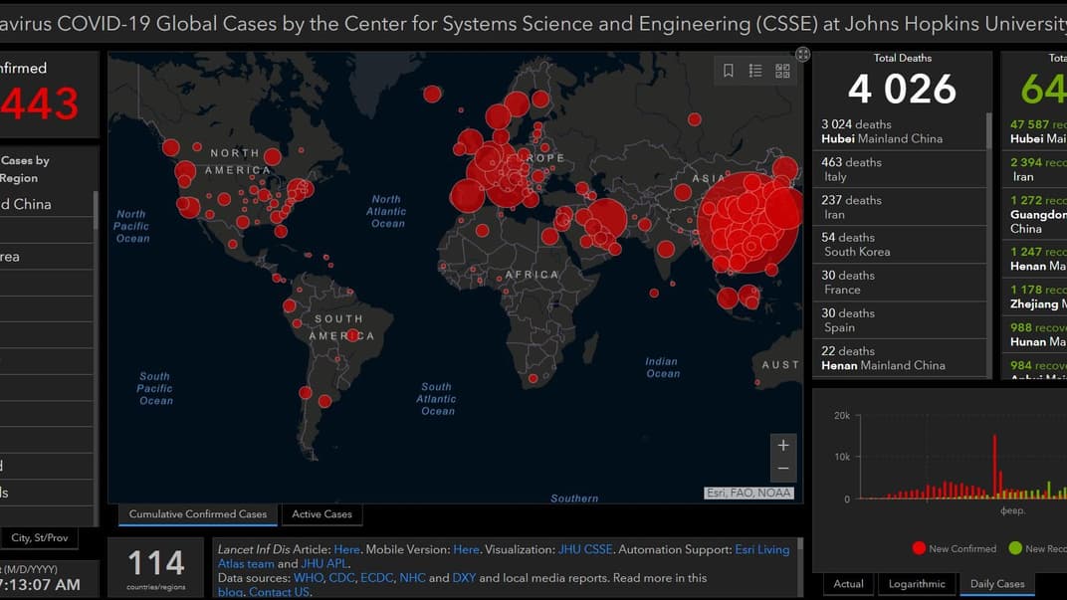This screenshot has width=1067, height=600.
Task: Select Italy in the deaths list
Action: pos(899,169)
